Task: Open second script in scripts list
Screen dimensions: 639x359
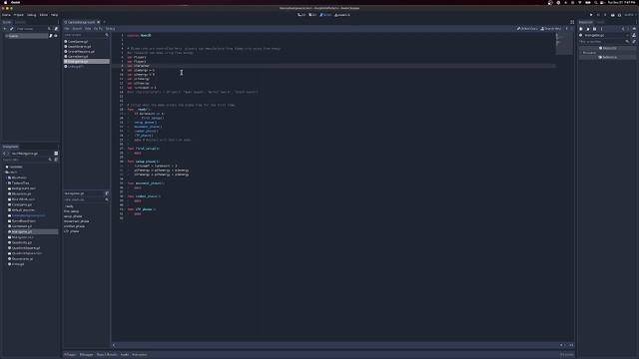Action: click(79, 47)
